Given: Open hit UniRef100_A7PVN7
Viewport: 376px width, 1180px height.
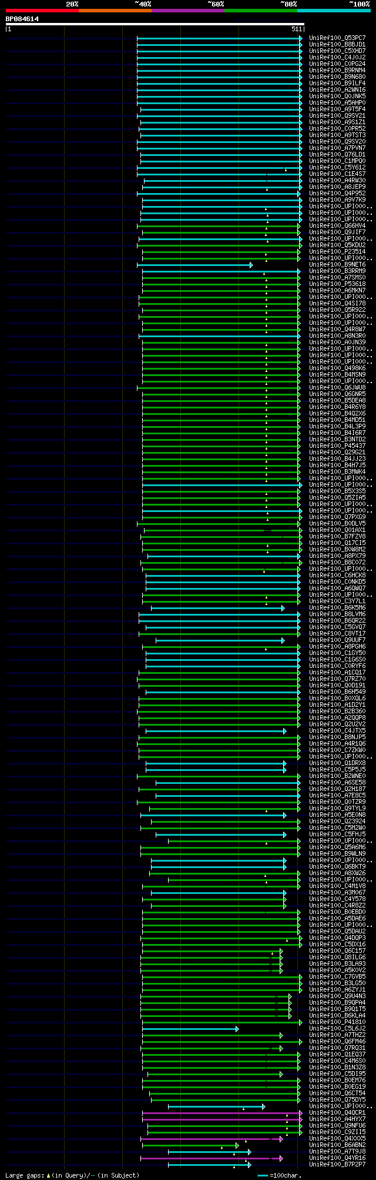Looking at the screenshot, I should pos(337,148).
